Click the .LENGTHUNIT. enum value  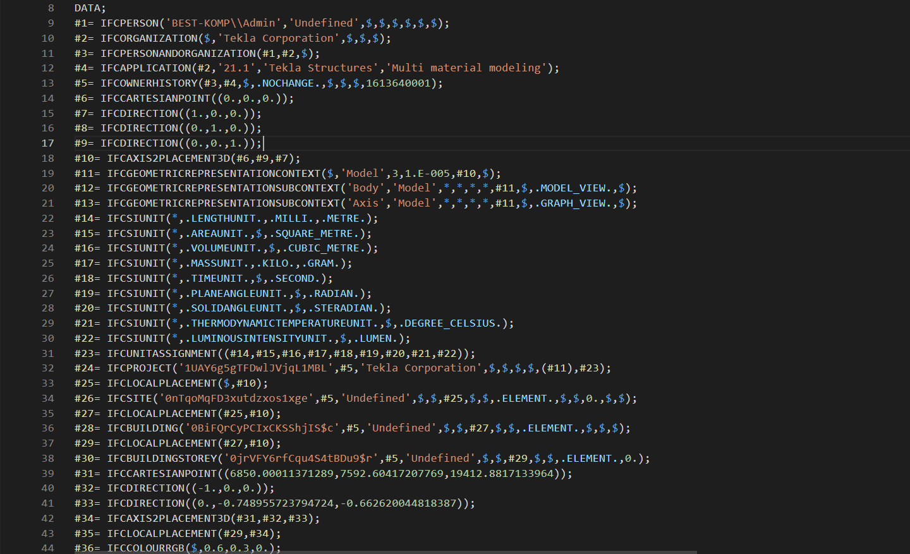point(224,219)
